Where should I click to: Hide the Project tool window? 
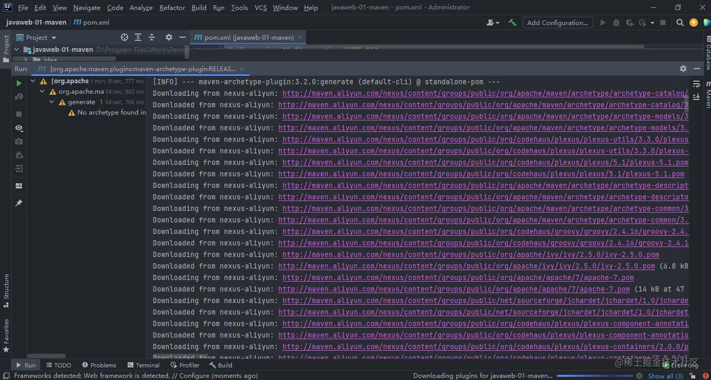click(183, 37)
